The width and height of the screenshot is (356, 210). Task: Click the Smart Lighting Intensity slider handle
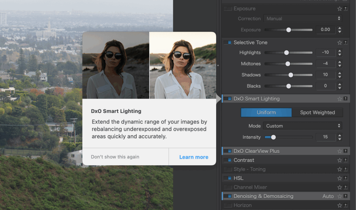(x=273, y=137)
